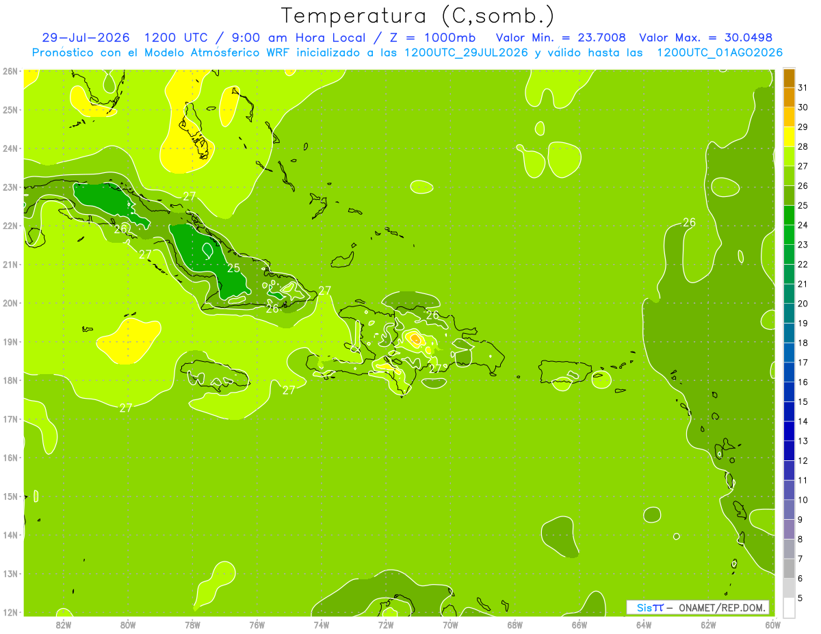Click the "26" contour label near 63W

tap(690, 222)
